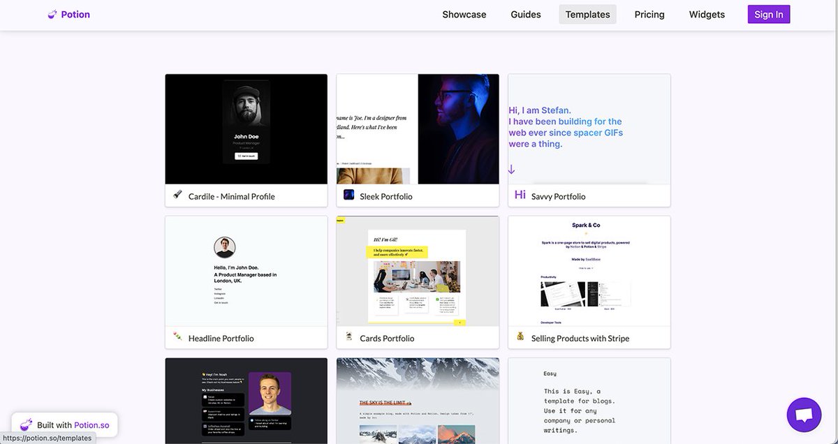Switch to the Templates tab
838x444 pixels.
point(587,13)
